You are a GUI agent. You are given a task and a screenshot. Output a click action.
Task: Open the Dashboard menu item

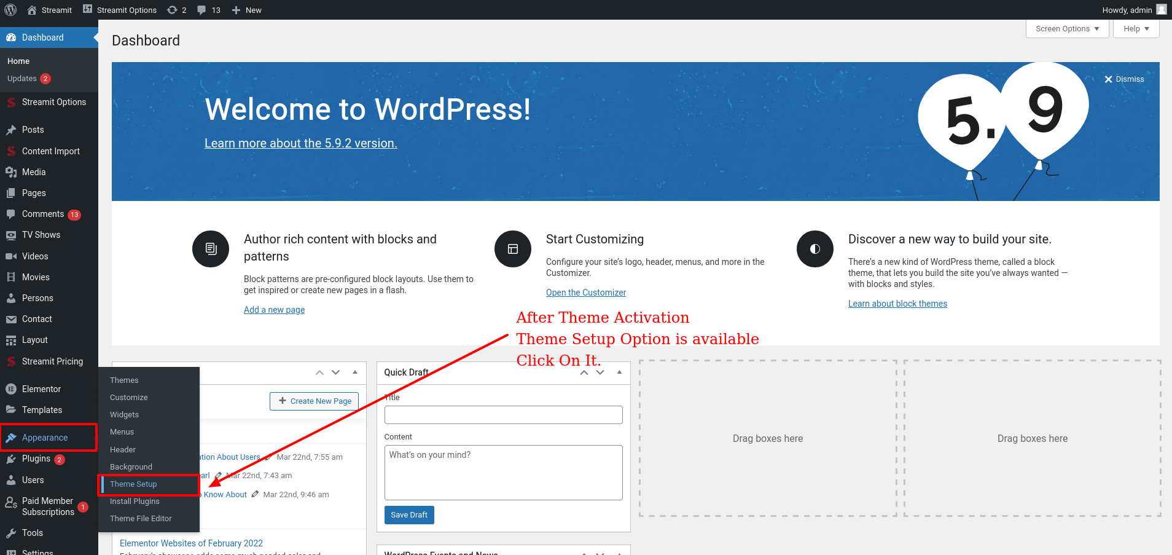click(49, 37)
